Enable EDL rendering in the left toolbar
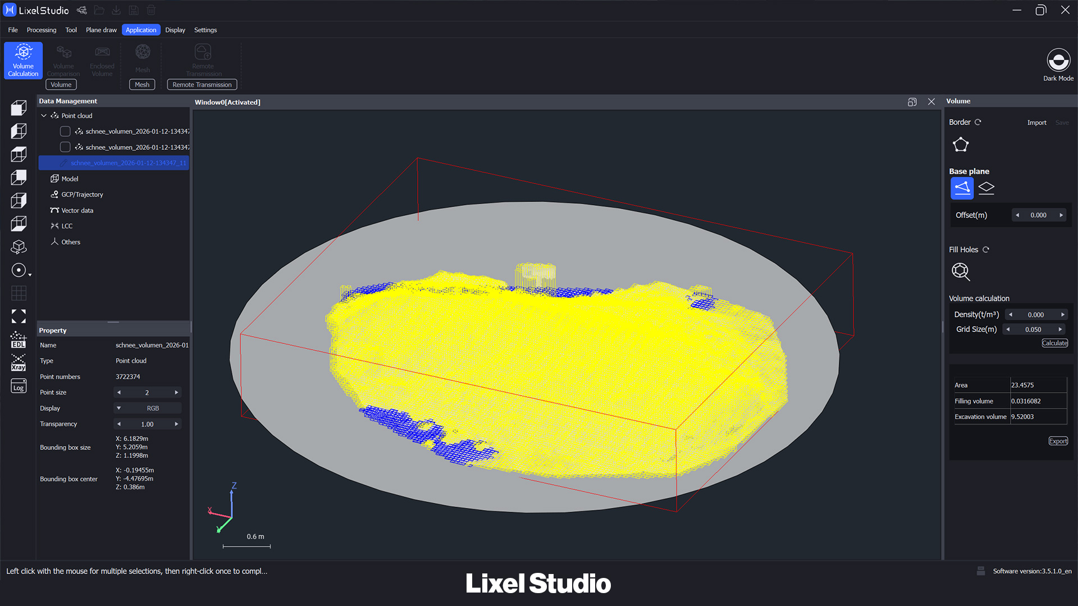This screenshot has width=1078, height=606. tap(19, 340)
